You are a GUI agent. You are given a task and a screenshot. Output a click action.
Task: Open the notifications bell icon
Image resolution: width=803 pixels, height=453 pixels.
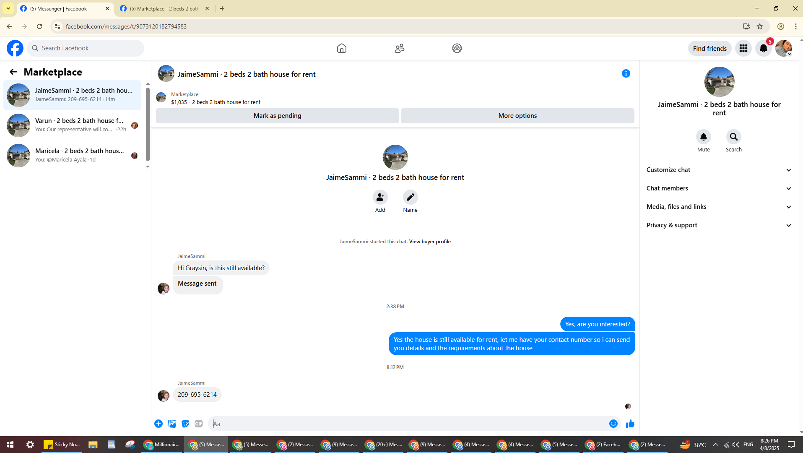763,48
